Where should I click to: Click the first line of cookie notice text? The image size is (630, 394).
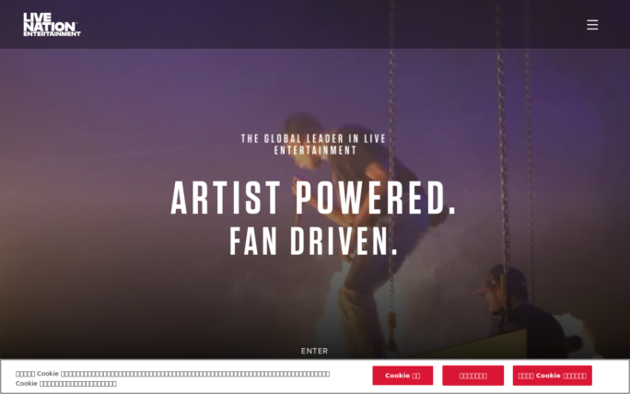173,374
